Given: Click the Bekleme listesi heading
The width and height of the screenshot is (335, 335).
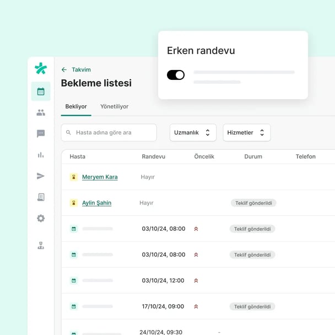Looking at the screenshot, I should click(96, 83).
